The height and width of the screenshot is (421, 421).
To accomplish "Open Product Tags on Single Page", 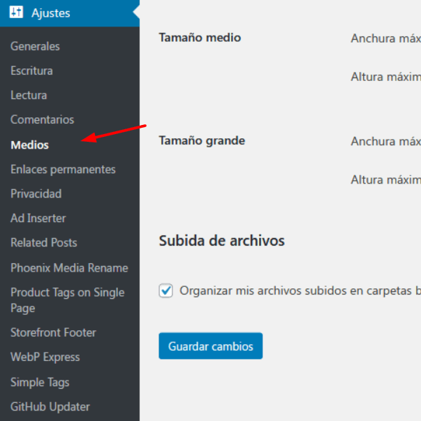I will 68,300.
